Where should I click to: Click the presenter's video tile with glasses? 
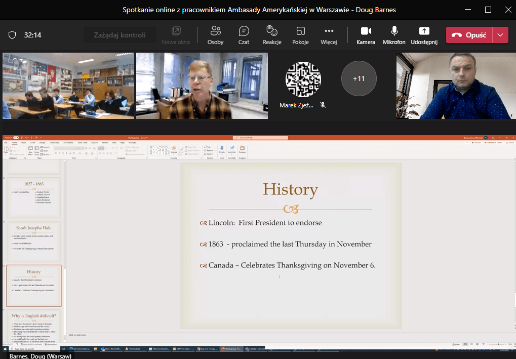tap(202, 86)
